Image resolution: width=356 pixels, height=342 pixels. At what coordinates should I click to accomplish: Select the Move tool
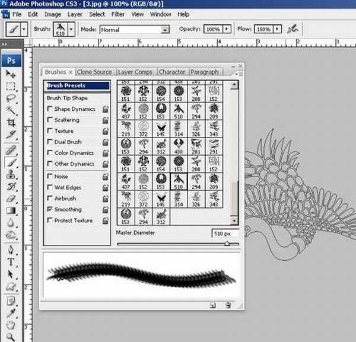(x=11, y=73)
